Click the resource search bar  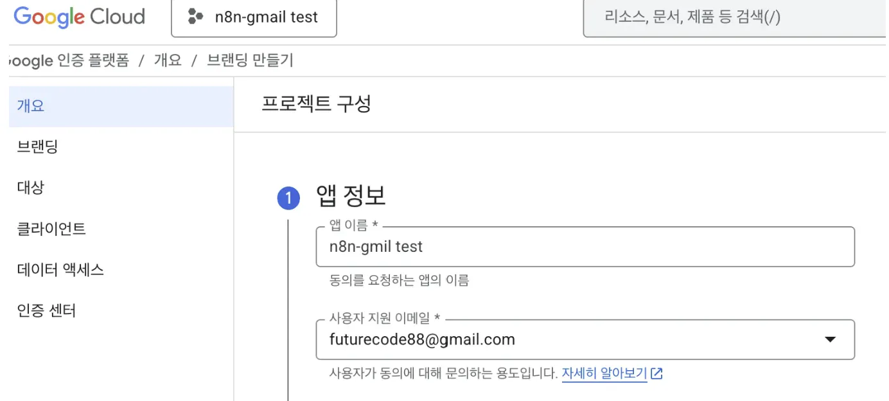point(732,17)
